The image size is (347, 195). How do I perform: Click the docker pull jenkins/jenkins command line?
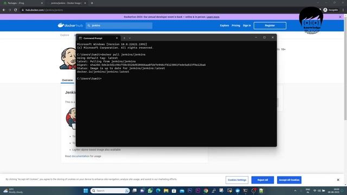coord(111,55)
